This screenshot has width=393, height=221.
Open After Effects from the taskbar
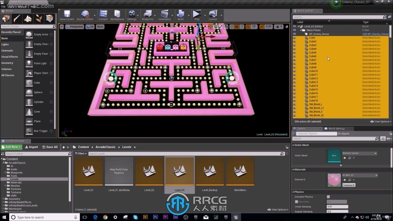(176, 217)
